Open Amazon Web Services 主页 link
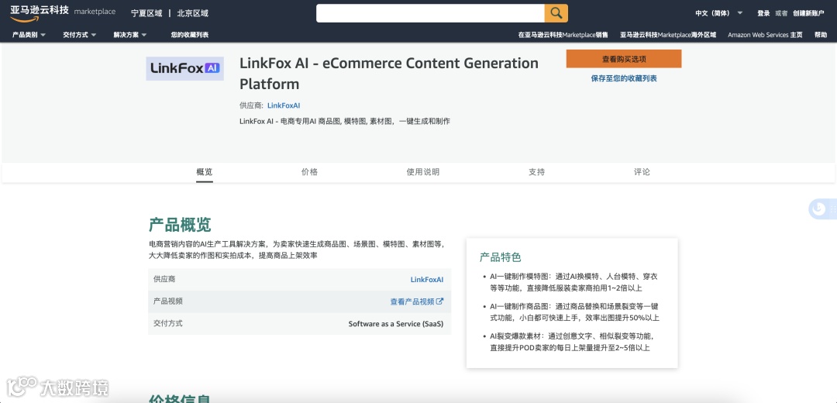 click(x=765, y=35)
